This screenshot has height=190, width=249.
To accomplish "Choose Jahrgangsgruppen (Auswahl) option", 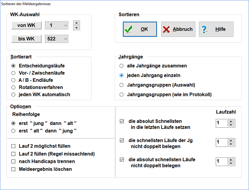I will pos(122,85).
